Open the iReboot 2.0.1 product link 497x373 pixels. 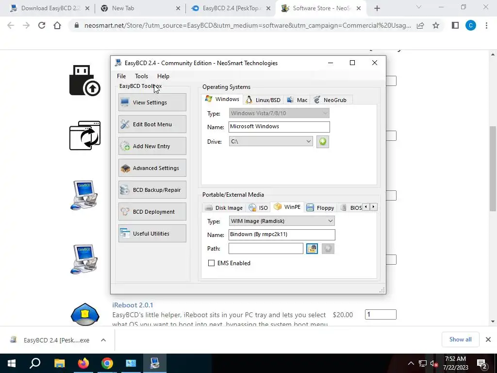pos(133,305)
